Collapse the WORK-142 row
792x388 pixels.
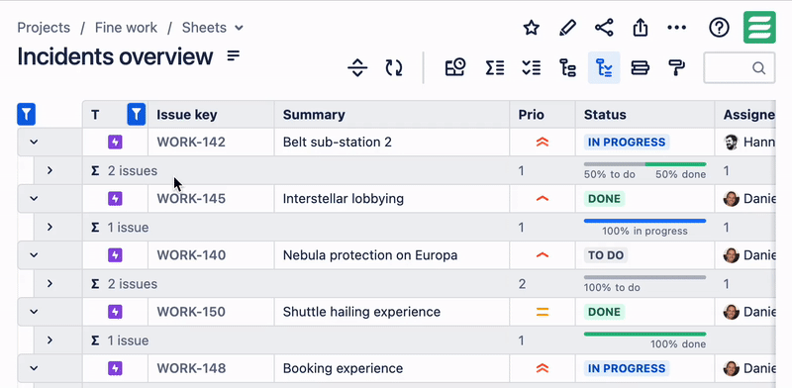(x=34, y=142)
